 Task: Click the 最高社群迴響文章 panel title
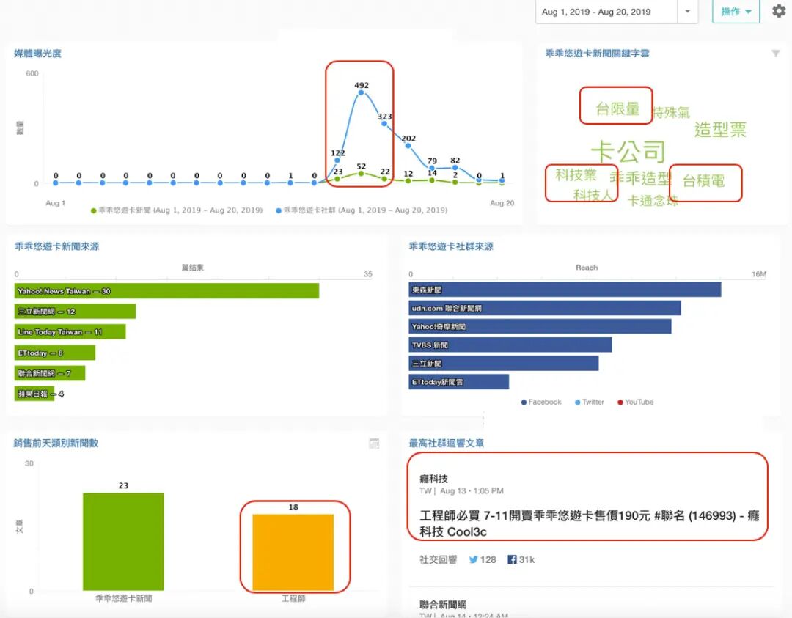coord(447,443)
